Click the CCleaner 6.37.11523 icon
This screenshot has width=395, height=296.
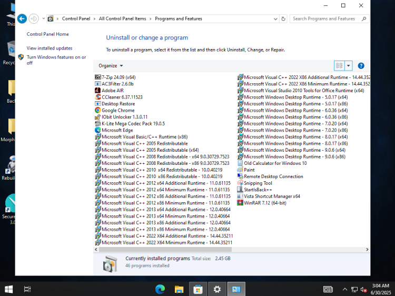(x=98, y=97)
